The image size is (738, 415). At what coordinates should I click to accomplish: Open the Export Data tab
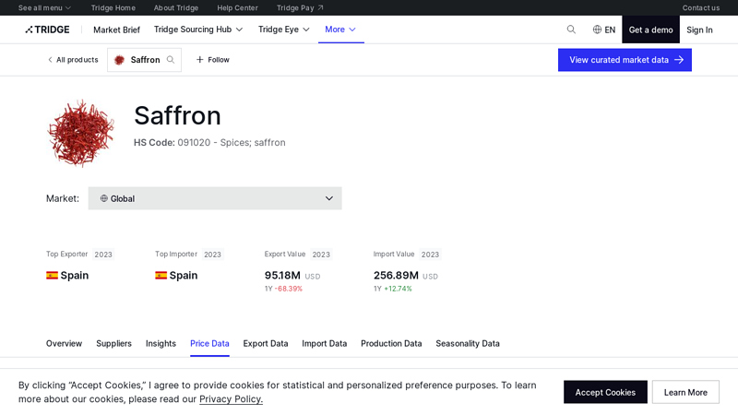266,343
